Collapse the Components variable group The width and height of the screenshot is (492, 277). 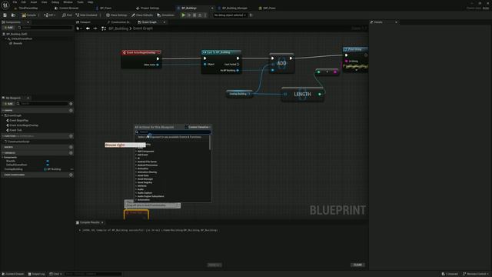click(x=2, y=157)
